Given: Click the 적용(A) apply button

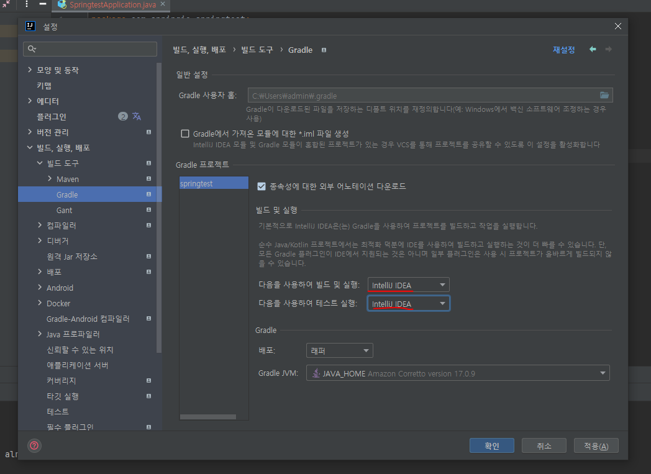Looking at the screenshot, I should click(x=596, y=446).
